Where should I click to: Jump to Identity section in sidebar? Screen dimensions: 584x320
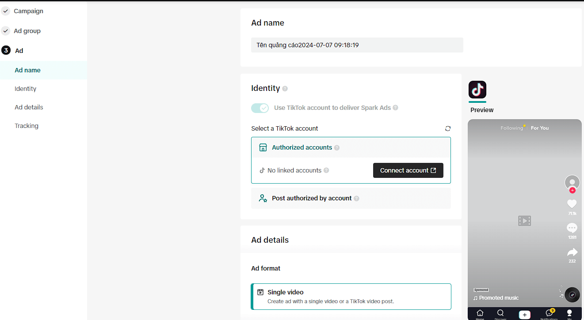point(26,89)
